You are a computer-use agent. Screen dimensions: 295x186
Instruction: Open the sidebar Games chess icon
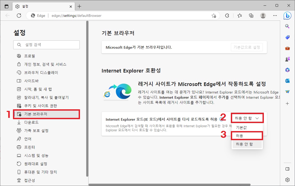[287, 59]
